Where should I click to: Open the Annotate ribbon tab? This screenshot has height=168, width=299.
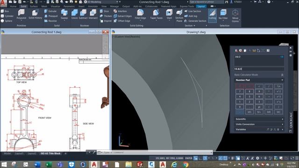click(93, 6)
